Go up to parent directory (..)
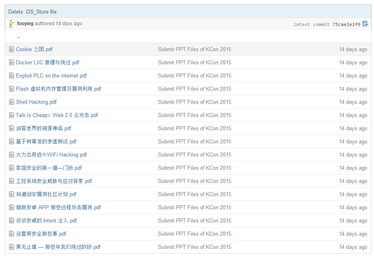 pos(19,36)
